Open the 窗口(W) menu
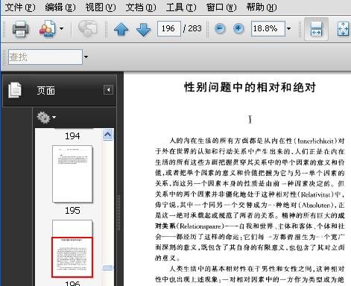The width and height of the screenshot is (351, 286). click(221, 7)
